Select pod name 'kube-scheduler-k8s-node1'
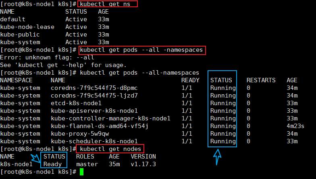 point(94,141)
